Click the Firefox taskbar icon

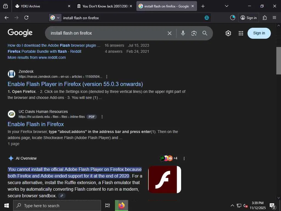(x=122, y=206)
